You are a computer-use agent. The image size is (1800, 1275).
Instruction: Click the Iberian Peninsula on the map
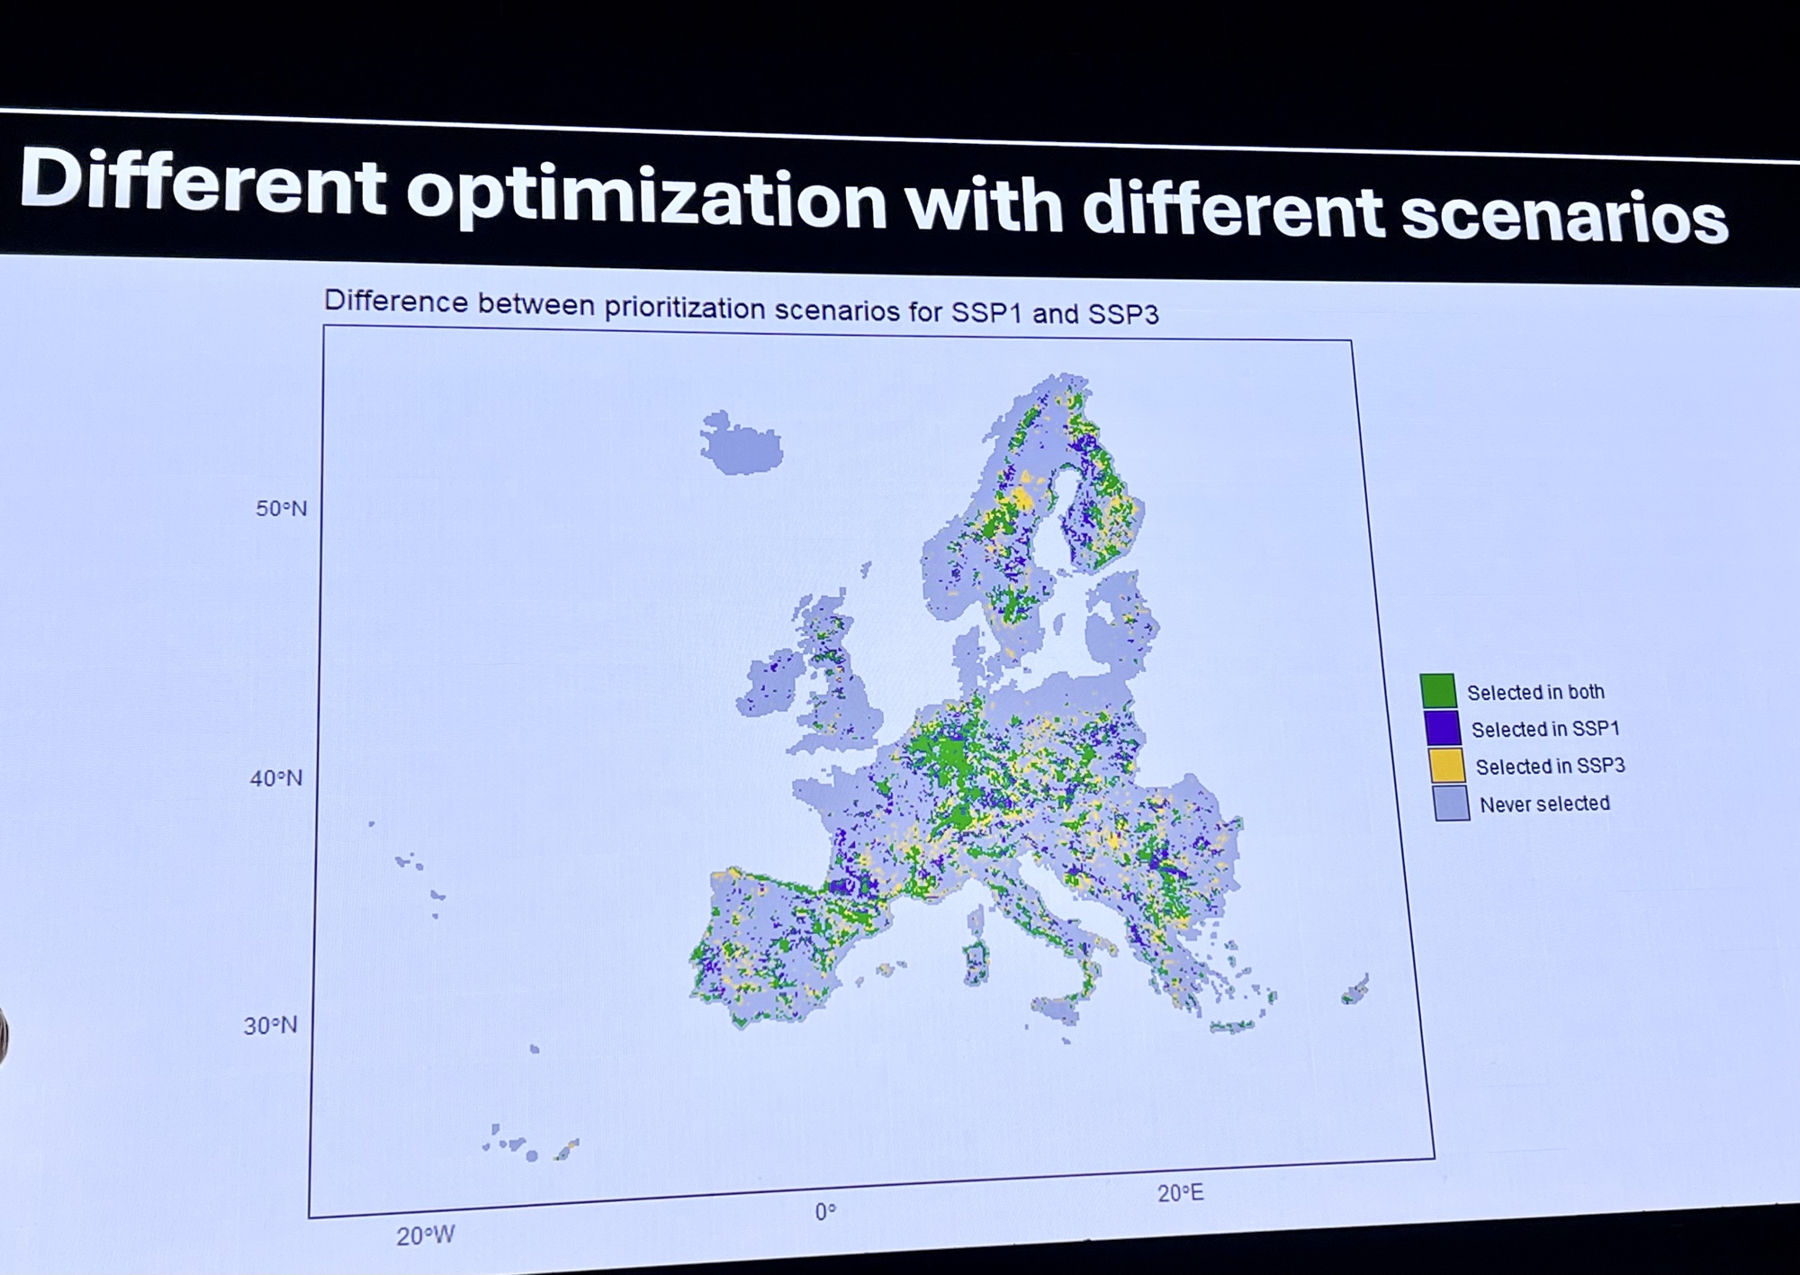coord(774,945)
